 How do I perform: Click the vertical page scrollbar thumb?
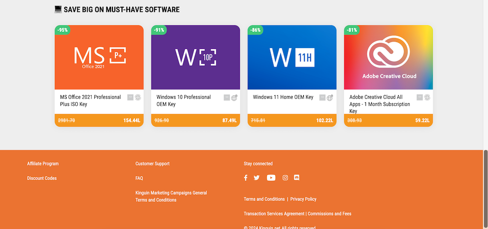pyautogui.click(x=486, y=189)
